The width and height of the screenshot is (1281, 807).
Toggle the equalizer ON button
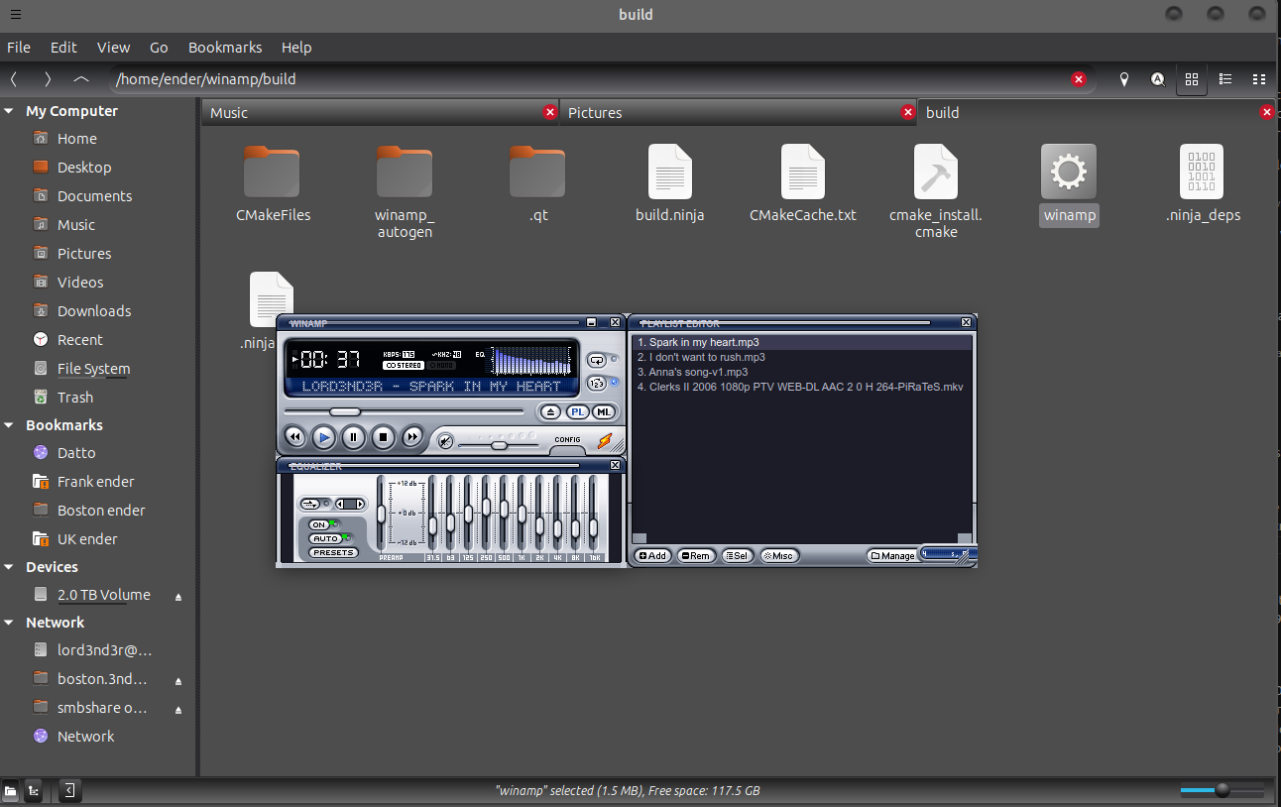point(319,524)
